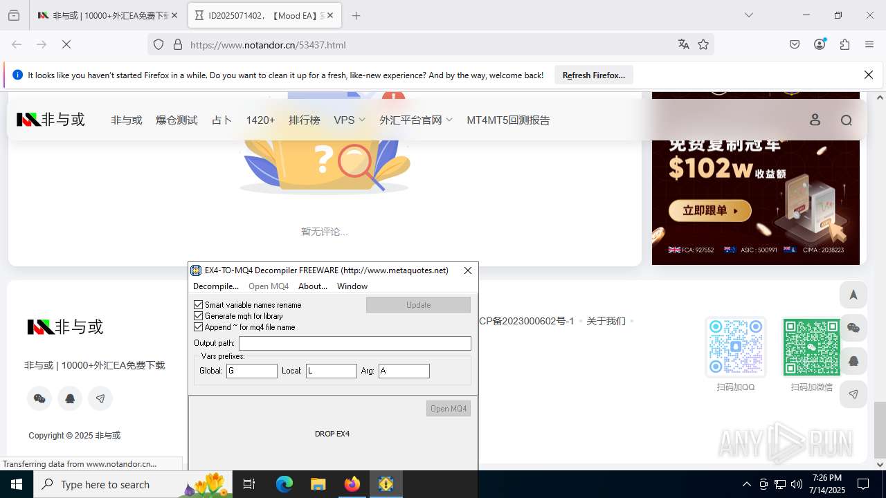Open the Decompile... menu

215,286
